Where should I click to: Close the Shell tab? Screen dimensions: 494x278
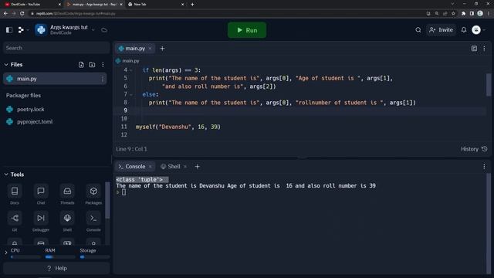(x=185, y=167)
